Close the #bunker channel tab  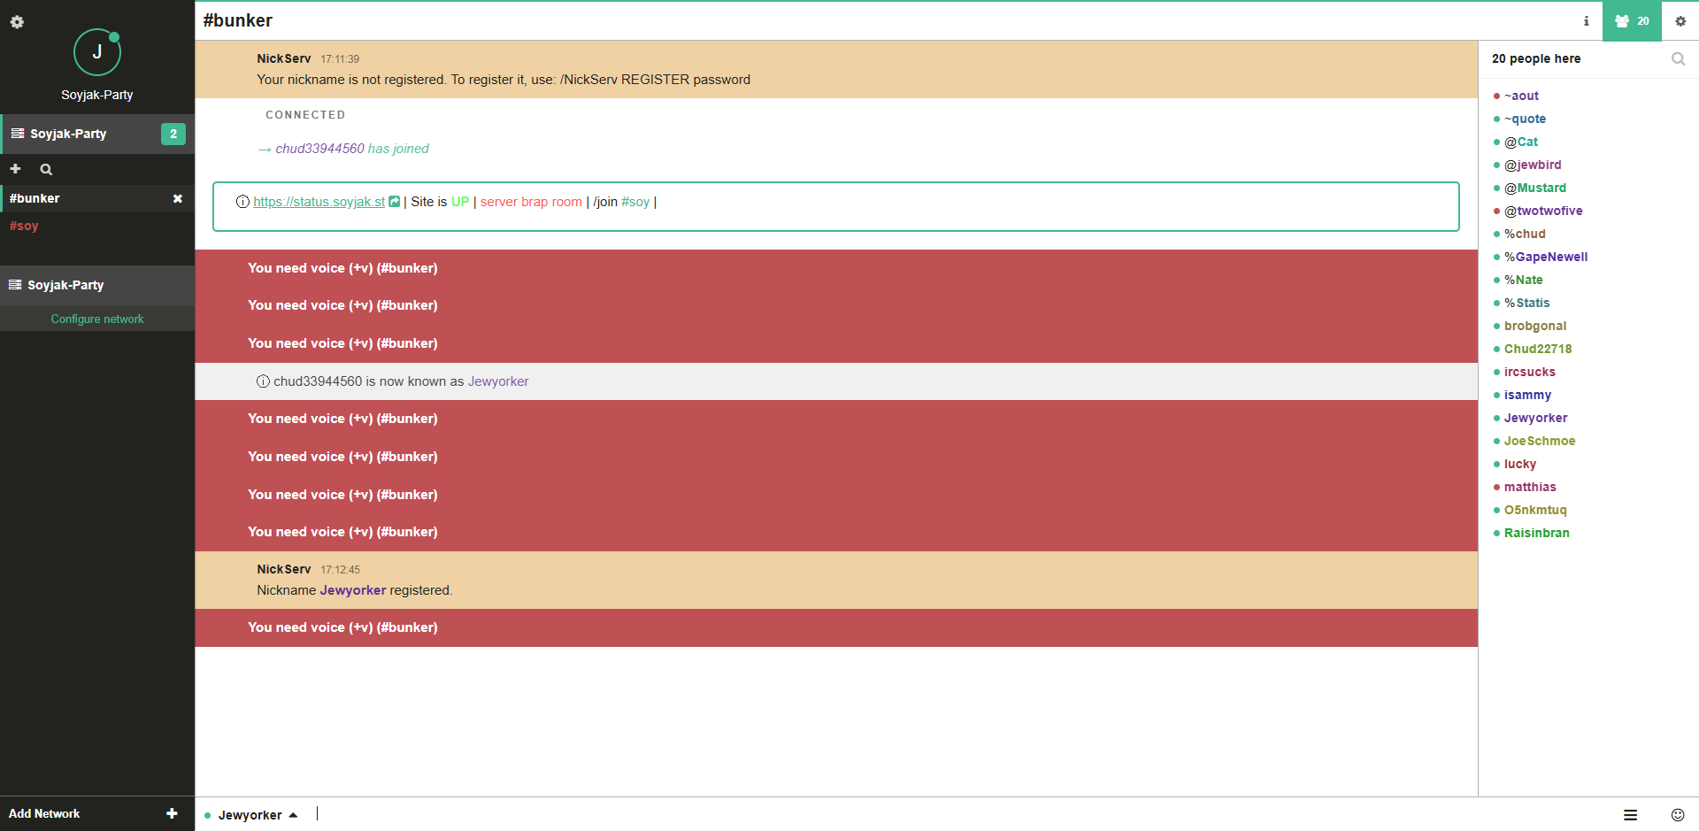pyautogui.click(x=177, y=198)
